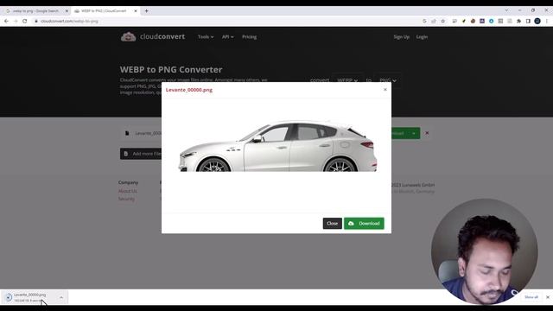Image resolution: width=553 pixels, height=311 pixels.
Task: Click the purple square extension icon
Action: coord(482,21)
